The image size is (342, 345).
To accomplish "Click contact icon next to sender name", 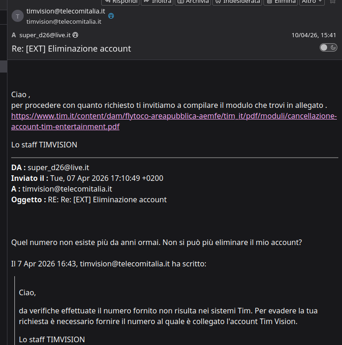I will (x=111, y=16).
